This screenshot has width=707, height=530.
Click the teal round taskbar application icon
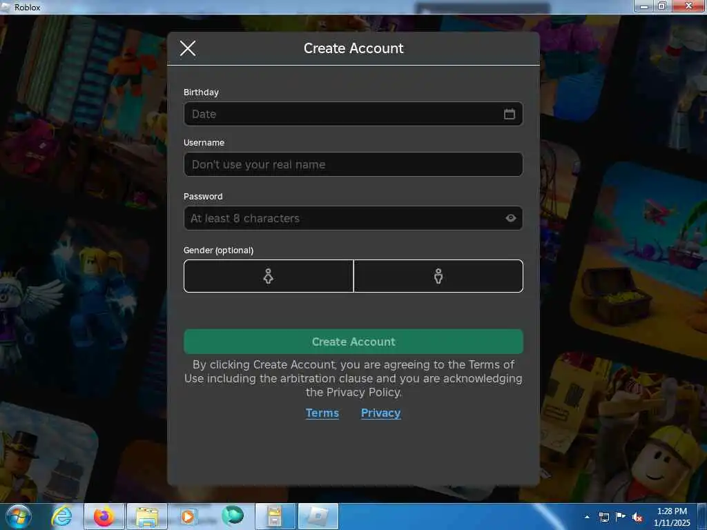233,516
